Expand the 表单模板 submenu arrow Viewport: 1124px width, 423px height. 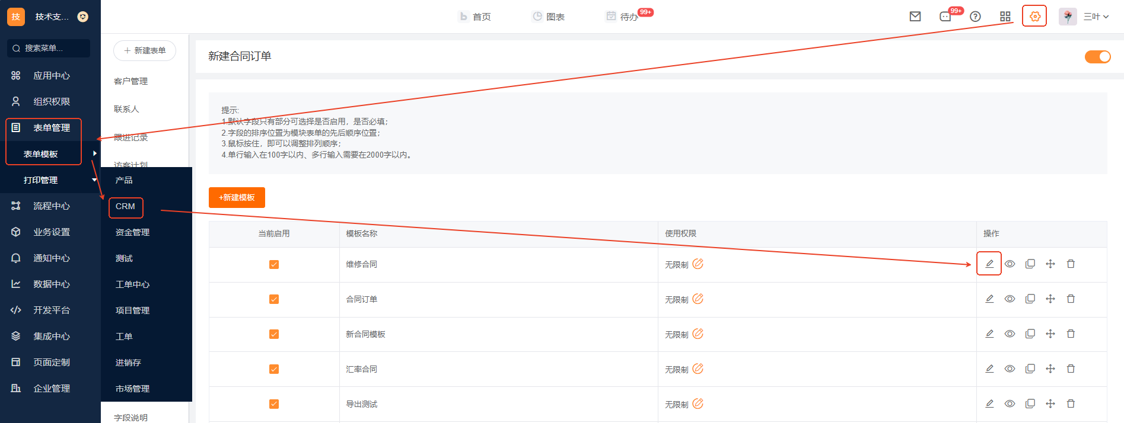point(94,153)
